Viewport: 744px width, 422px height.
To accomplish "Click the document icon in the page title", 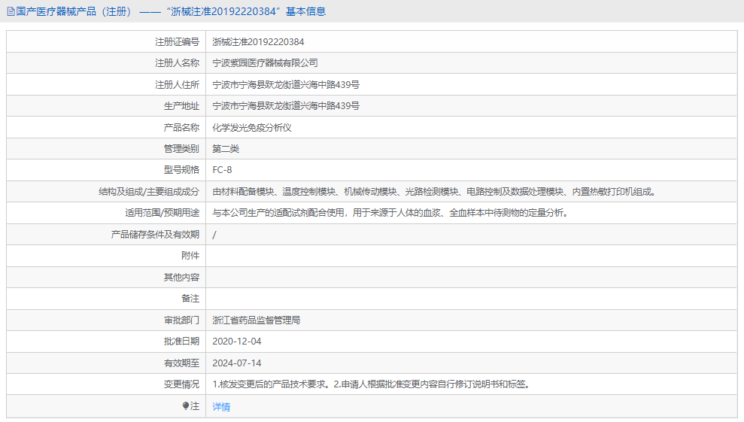I will pyautogui.click(x=11, y=11).
